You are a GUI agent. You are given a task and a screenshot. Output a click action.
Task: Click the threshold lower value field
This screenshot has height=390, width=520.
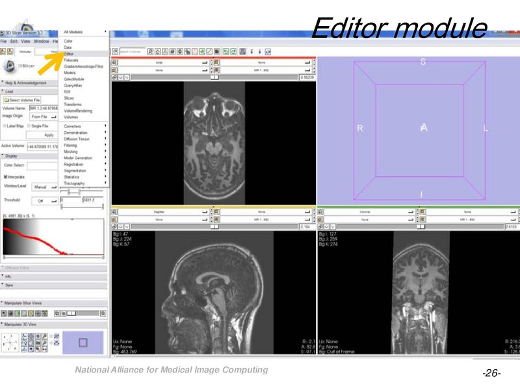click(x=71, y=200)
